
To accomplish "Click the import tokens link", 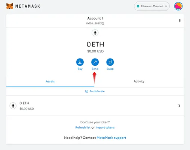I will pos(105,127).
